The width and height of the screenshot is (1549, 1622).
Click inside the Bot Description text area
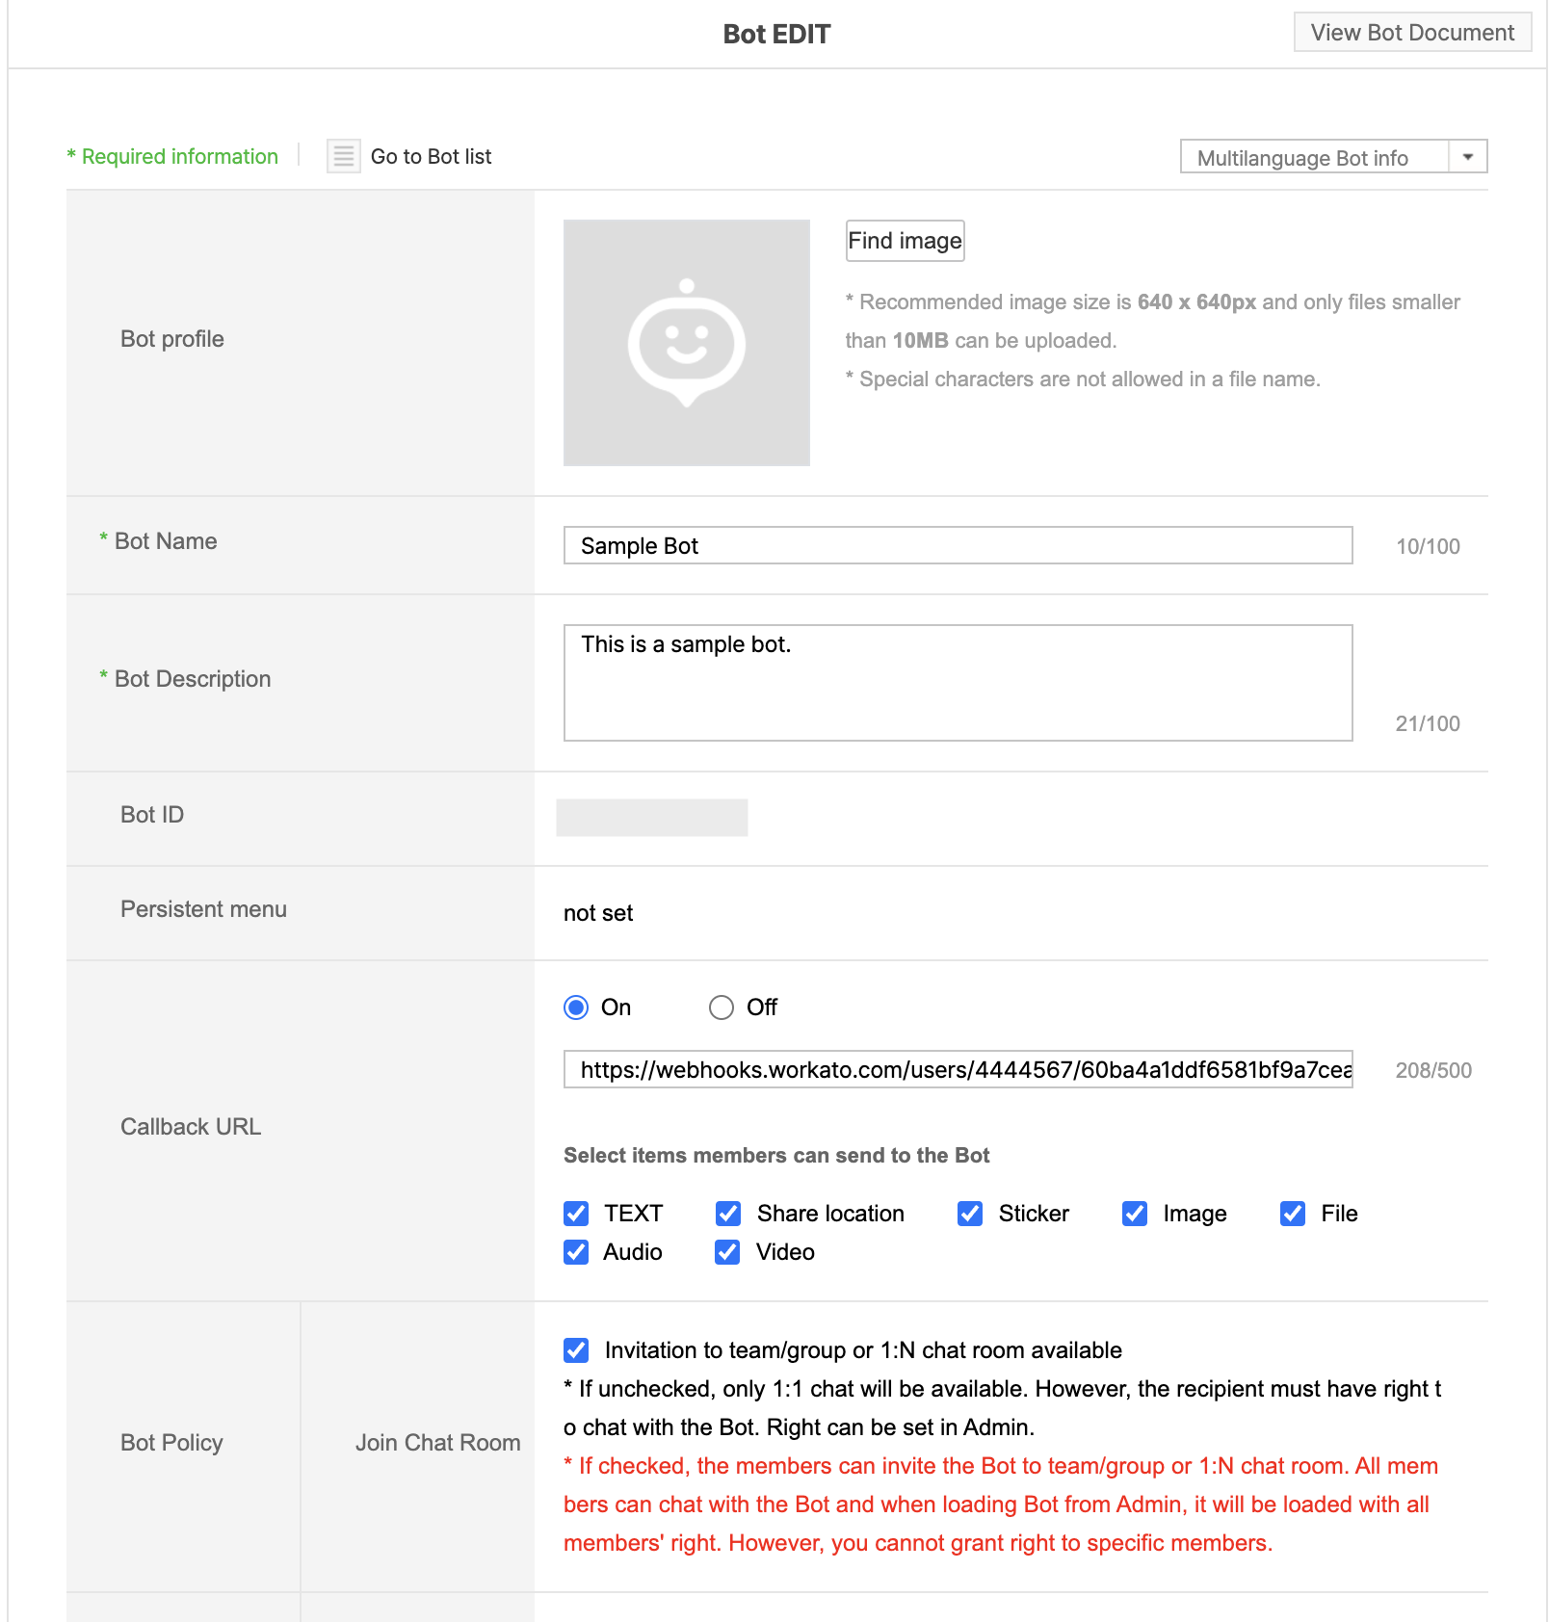point(958,682)
